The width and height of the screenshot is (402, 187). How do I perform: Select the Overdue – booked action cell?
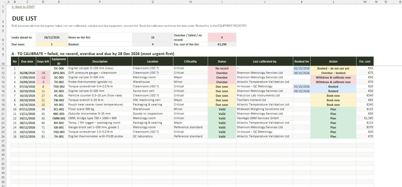333,73
